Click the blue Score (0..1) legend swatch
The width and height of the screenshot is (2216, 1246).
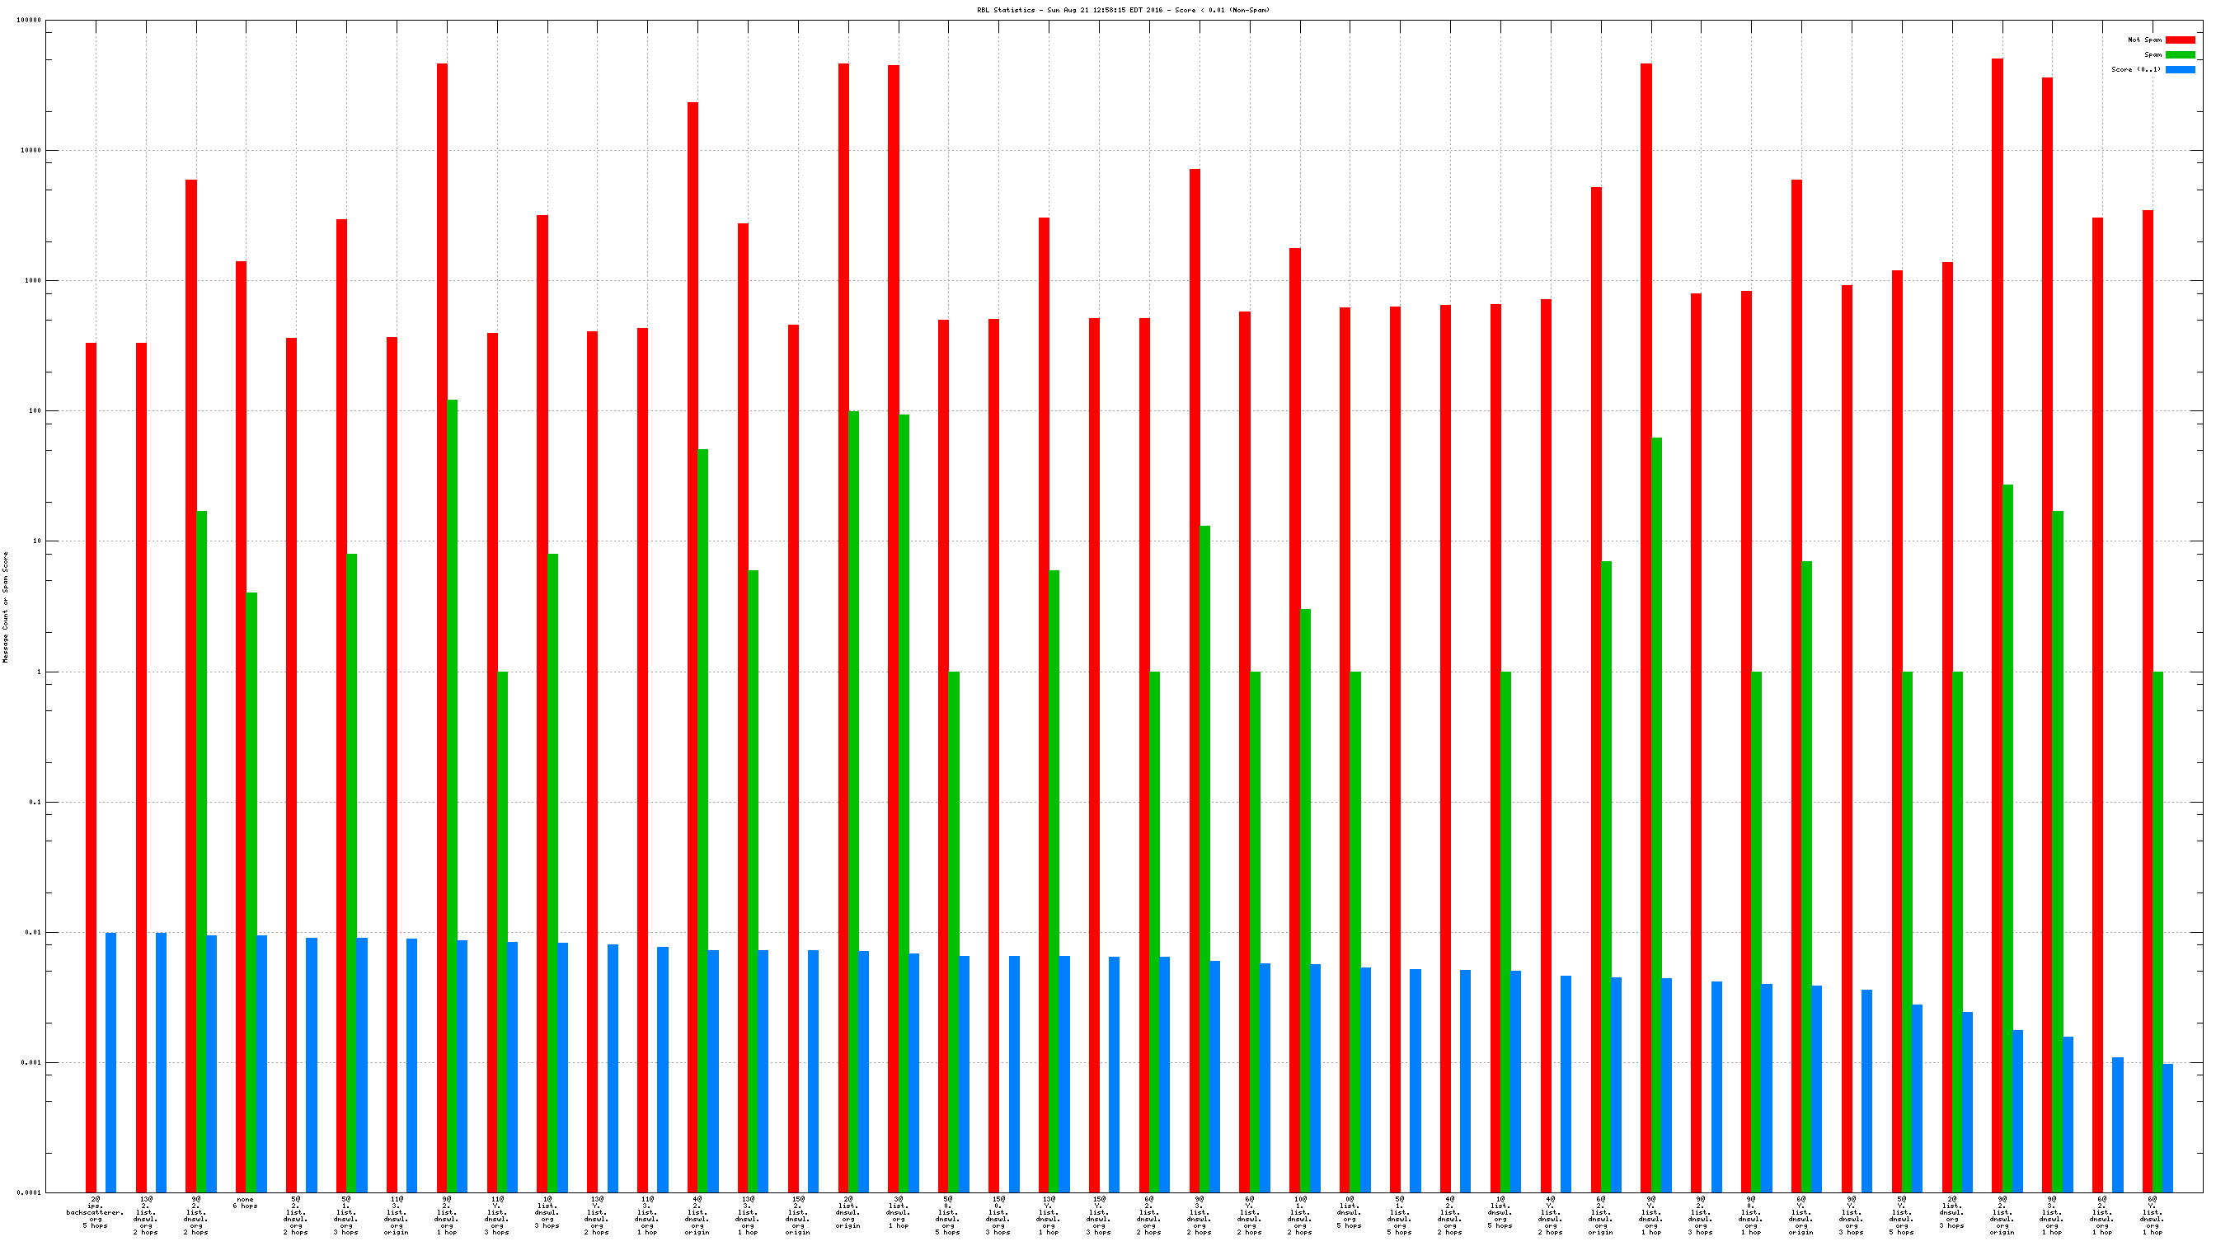point(2179,70)
